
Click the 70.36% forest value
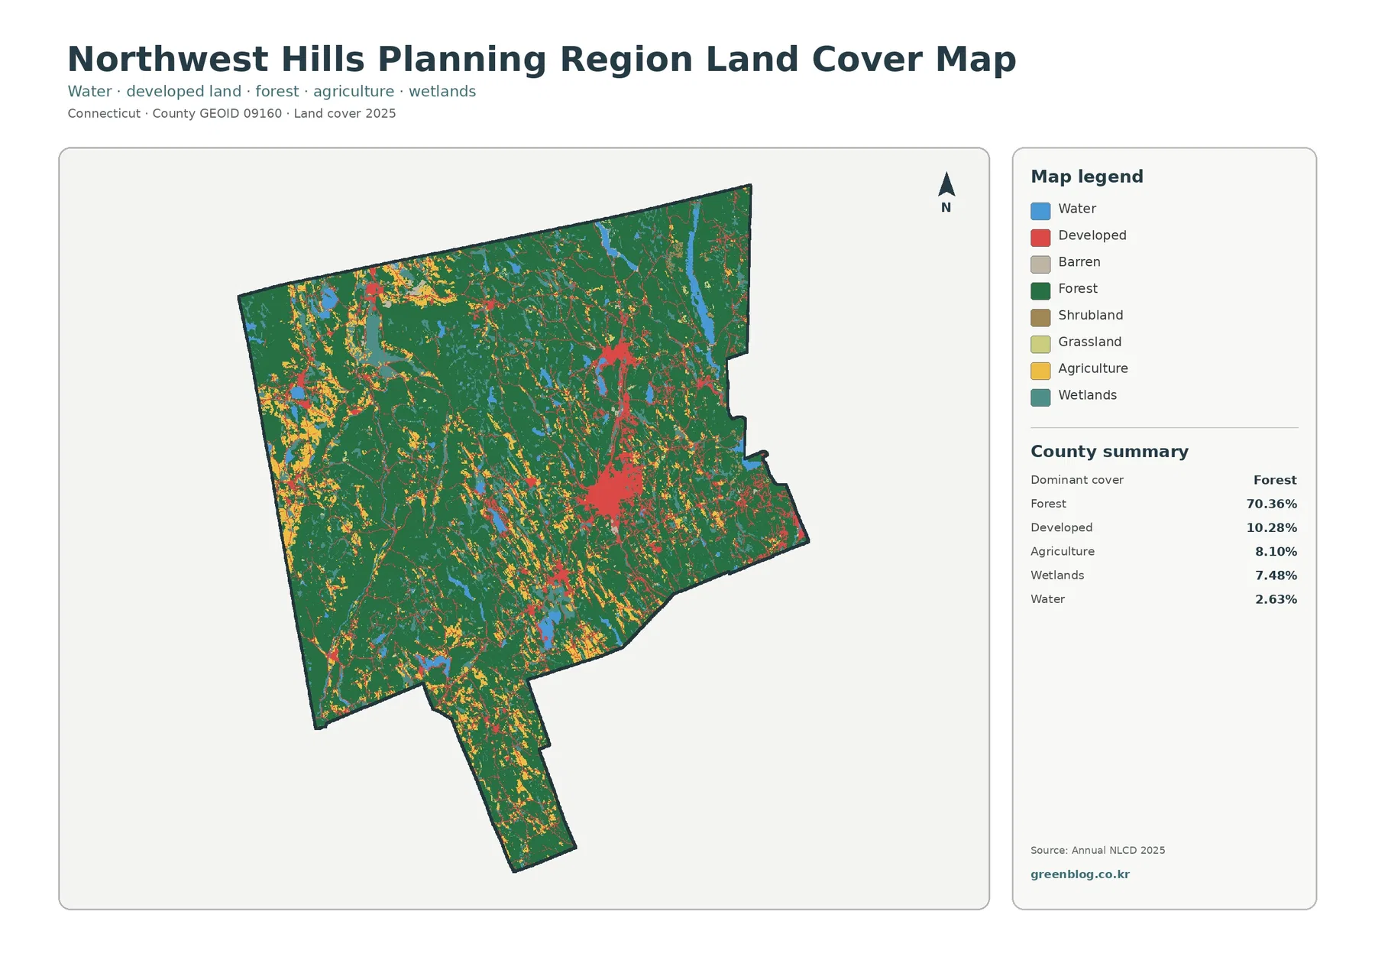point(1272,504)
